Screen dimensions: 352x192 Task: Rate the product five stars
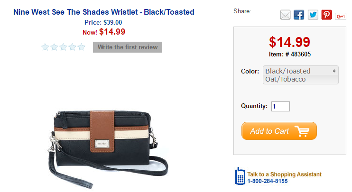pos(82,47)
